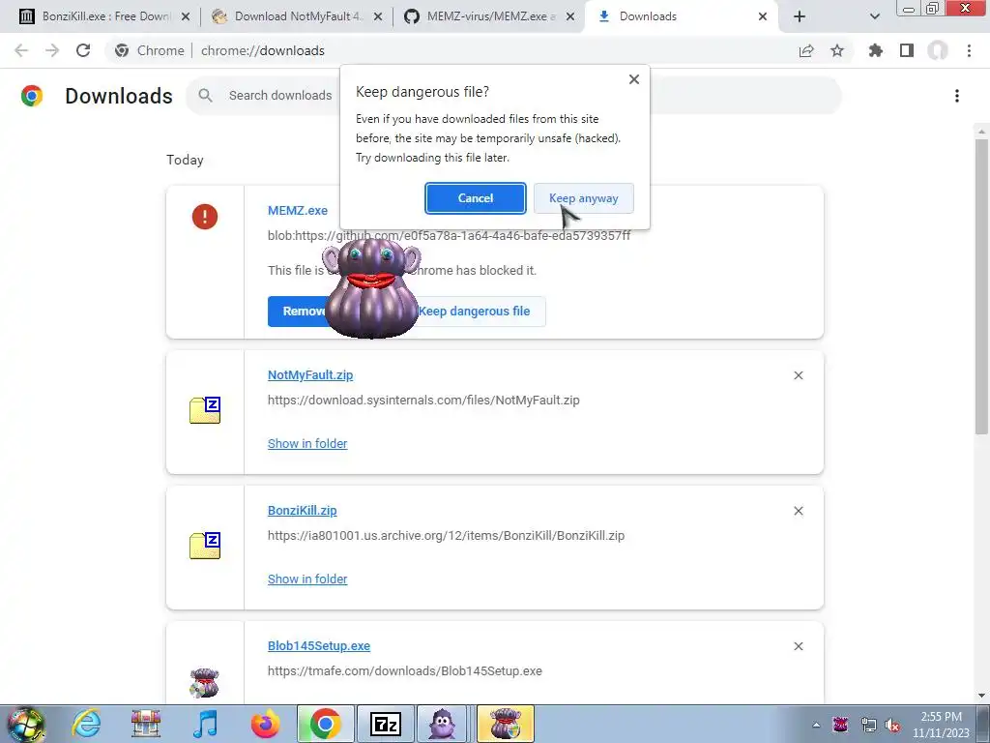Click the Keep anyway button

583,198
